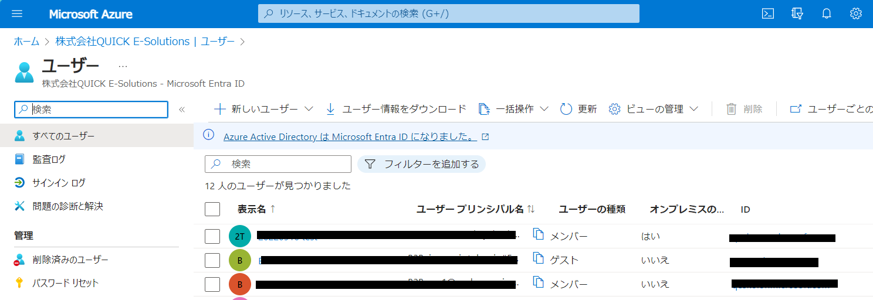Open the Azure portal hamburger menu
873x300 pixels.
pos(16,13)
